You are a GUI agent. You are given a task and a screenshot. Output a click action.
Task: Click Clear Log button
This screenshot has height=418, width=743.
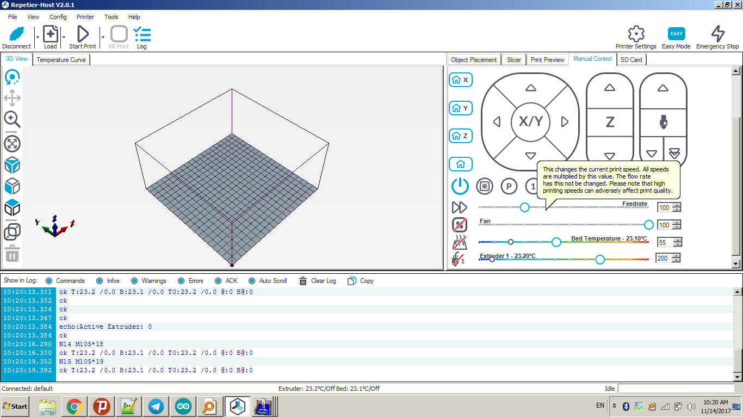pyautogui.click(x=318, y=281)
